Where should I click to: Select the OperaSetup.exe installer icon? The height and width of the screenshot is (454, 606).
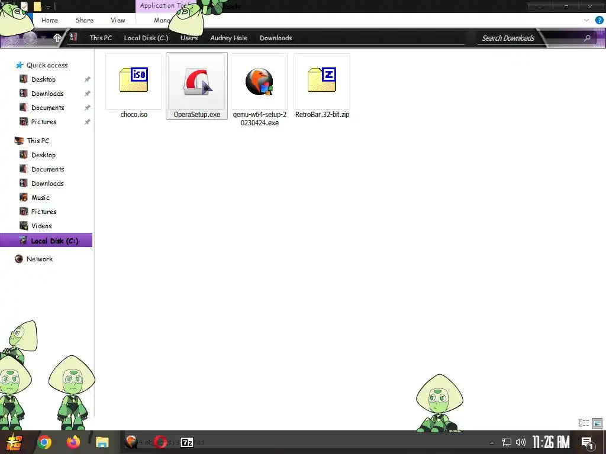[x=197, y=81]
